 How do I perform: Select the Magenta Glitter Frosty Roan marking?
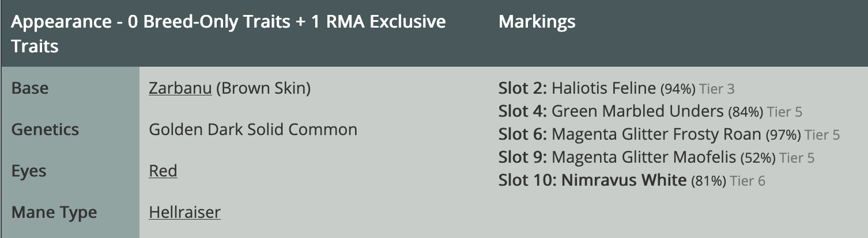click(x=656, y=135)
